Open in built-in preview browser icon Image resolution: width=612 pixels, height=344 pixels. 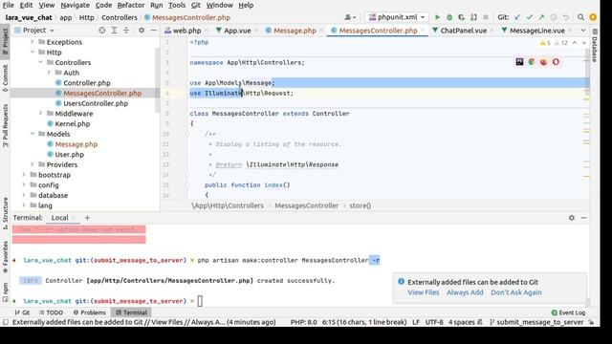coord(519,61)
